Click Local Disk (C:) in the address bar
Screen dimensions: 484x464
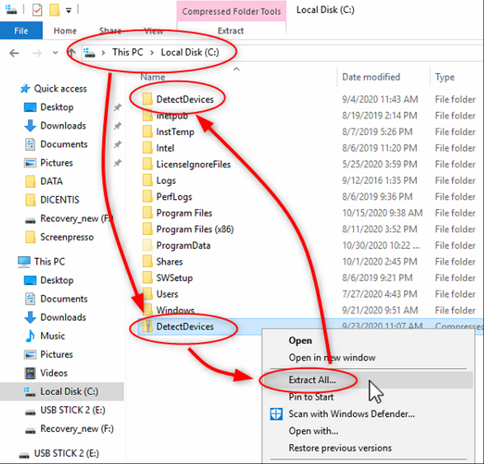[x=190, y=52]
